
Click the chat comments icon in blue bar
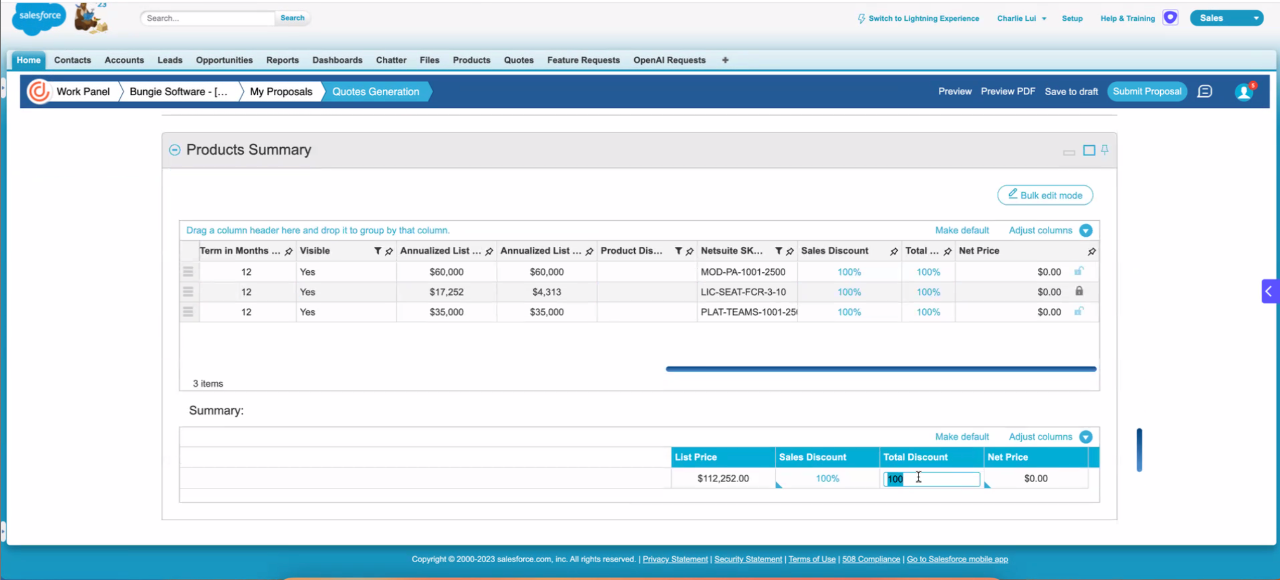1204,92
